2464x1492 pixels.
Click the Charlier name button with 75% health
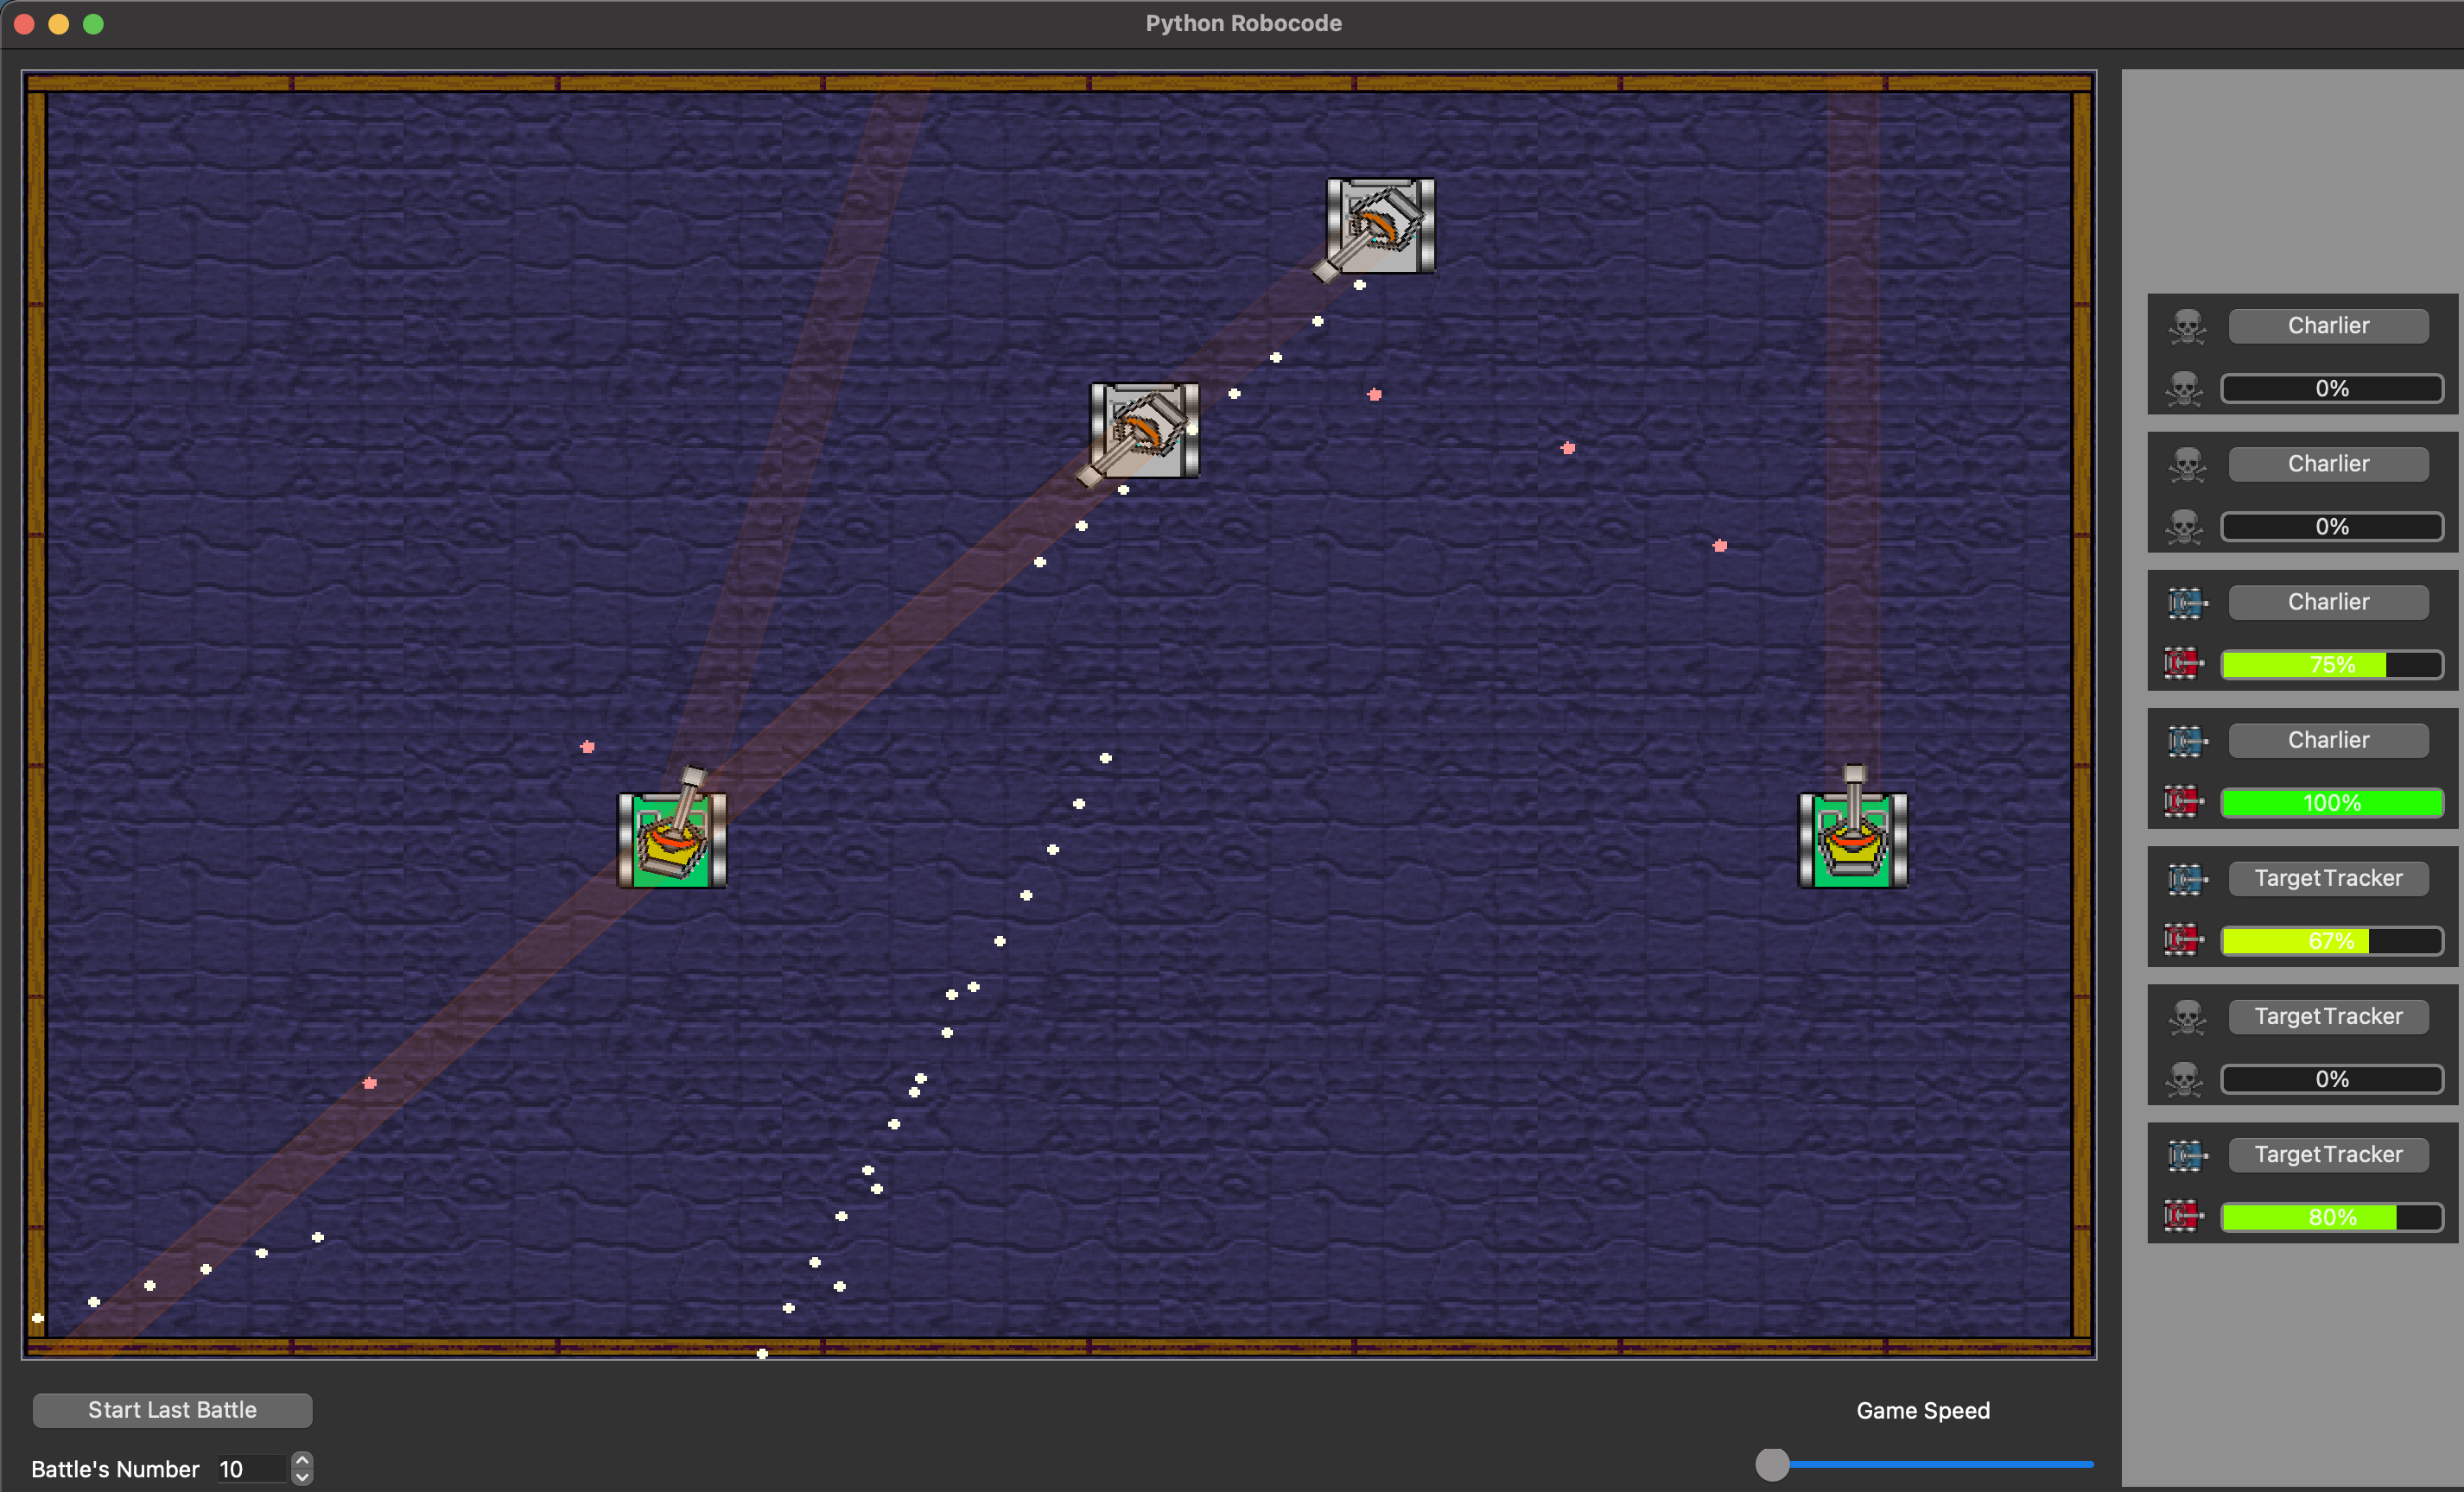pos(2330,602)
